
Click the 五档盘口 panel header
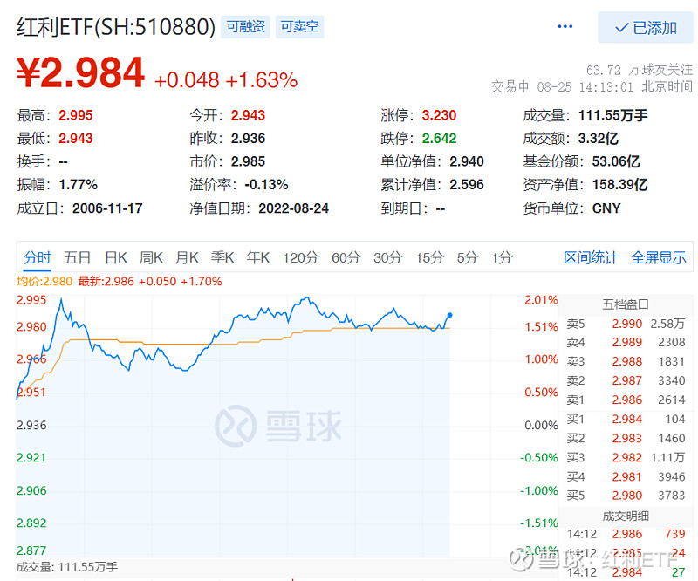(x=626, y=304)
